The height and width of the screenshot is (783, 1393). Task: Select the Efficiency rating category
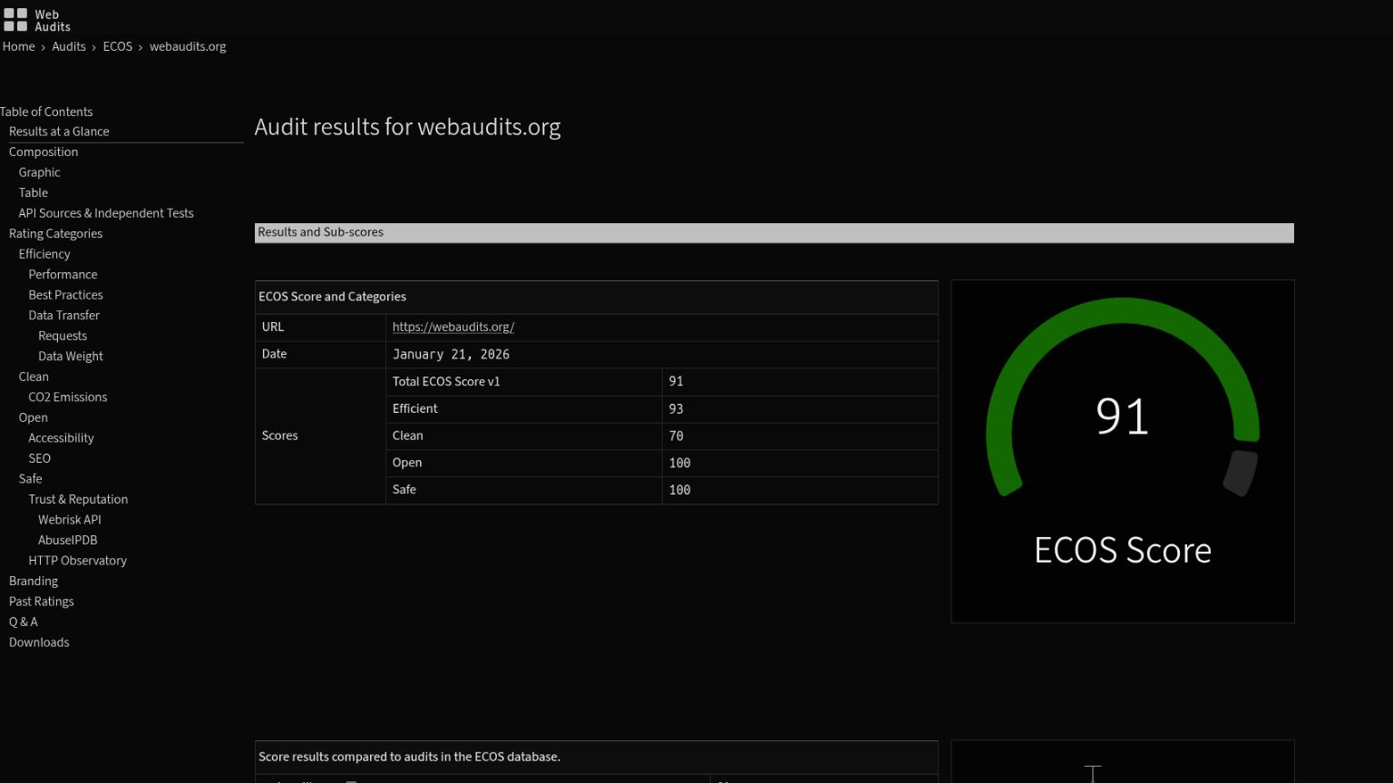pos(44,254)
